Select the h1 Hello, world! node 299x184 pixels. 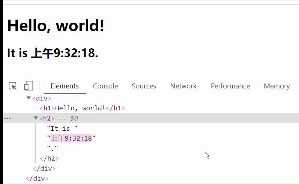click(x=82, y=108)
